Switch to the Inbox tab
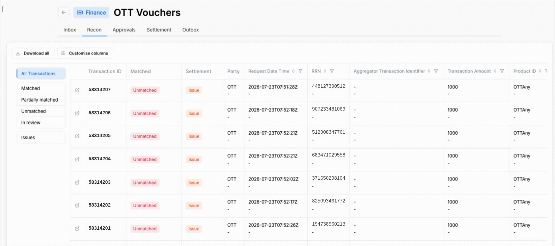This screenshot has height=246, width=555. pyautogui.click(x=70, y=30)
